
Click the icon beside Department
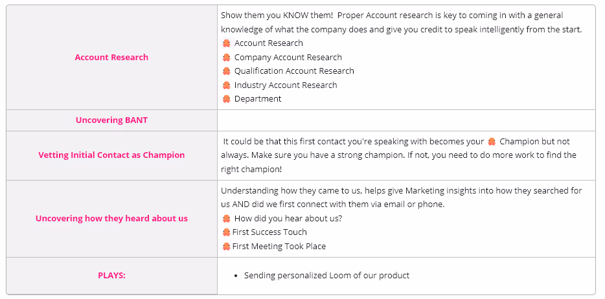pyautogui.click(x=227, y=99)
